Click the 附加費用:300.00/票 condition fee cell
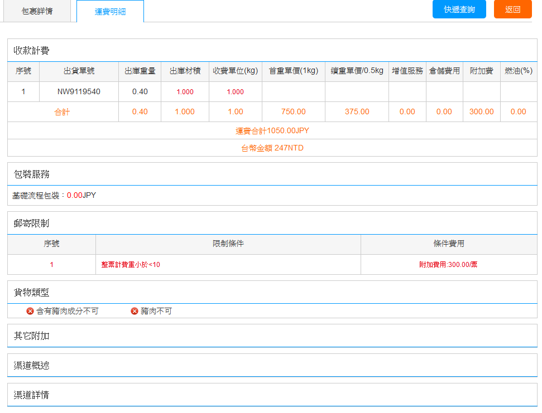Screen dimensions: 542x413 pos(448,265)
